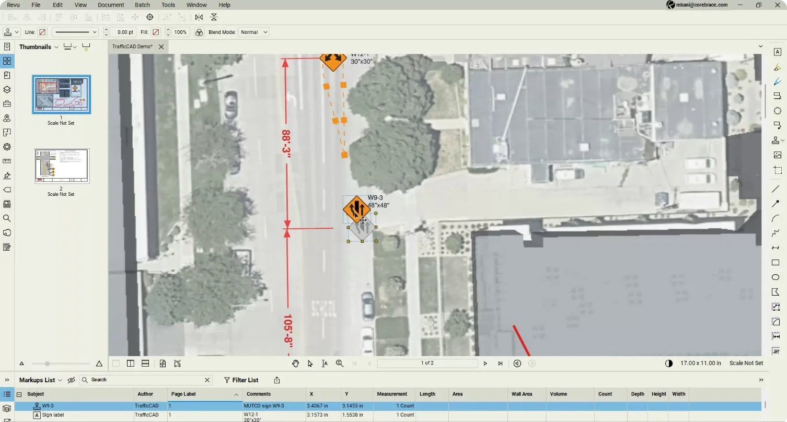Screen dimensions: 787x422
Task: Toggle the Dimmer icon in status bar
Action: [669, 364]
